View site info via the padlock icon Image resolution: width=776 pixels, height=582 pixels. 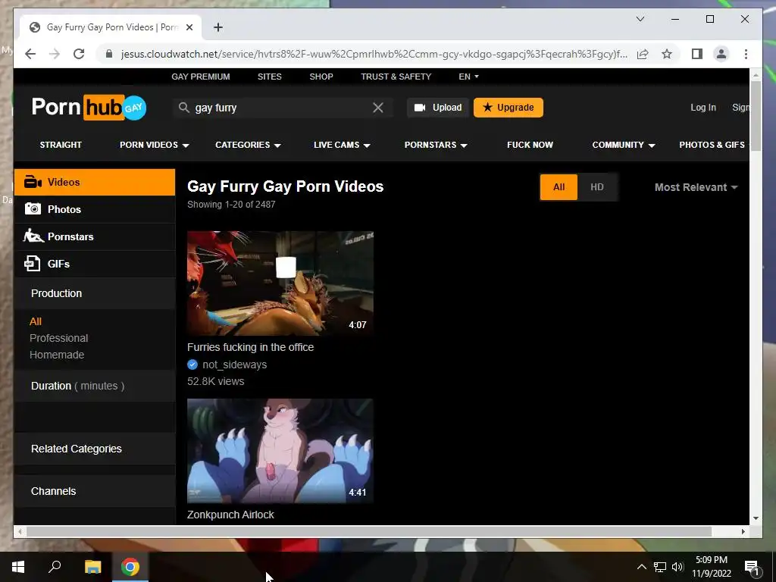click(x=109, y=54)
